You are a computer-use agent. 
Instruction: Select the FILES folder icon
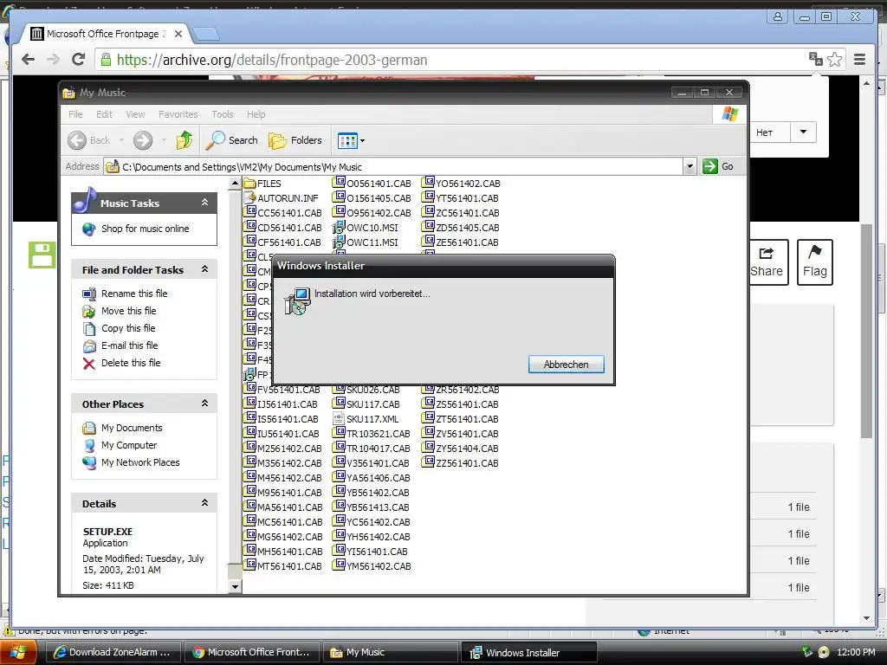pos(249,184)
